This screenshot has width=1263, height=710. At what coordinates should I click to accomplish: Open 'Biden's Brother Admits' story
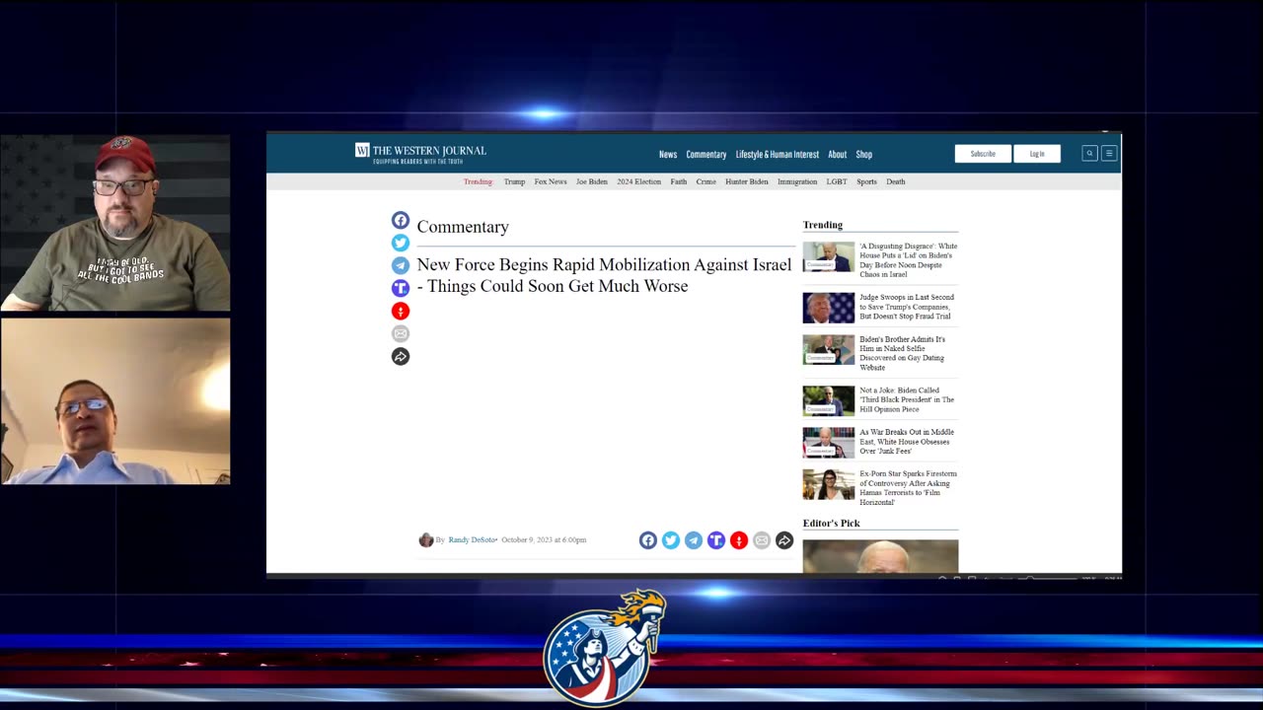pos(902,353)
